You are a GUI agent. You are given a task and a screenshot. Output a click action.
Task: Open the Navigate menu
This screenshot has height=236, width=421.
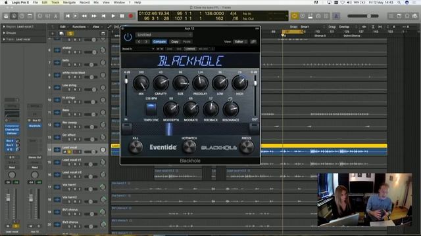69,3
